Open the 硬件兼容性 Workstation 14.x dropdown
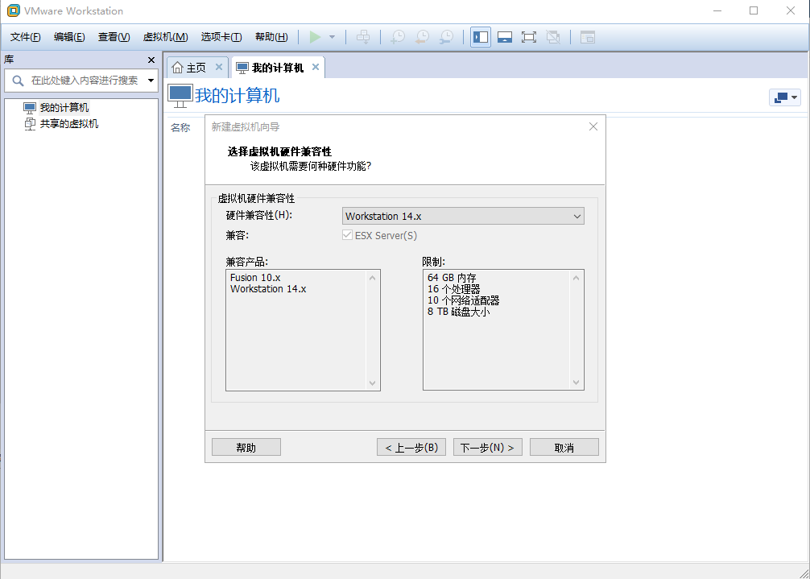The image size is (810, 579). click(463, 216)
